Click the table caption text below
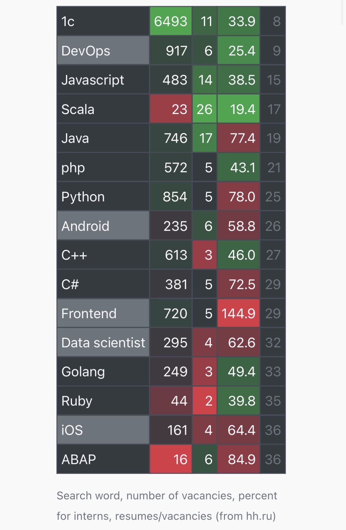The height and width of the screenshot is (530, 346). coord(167,506)
